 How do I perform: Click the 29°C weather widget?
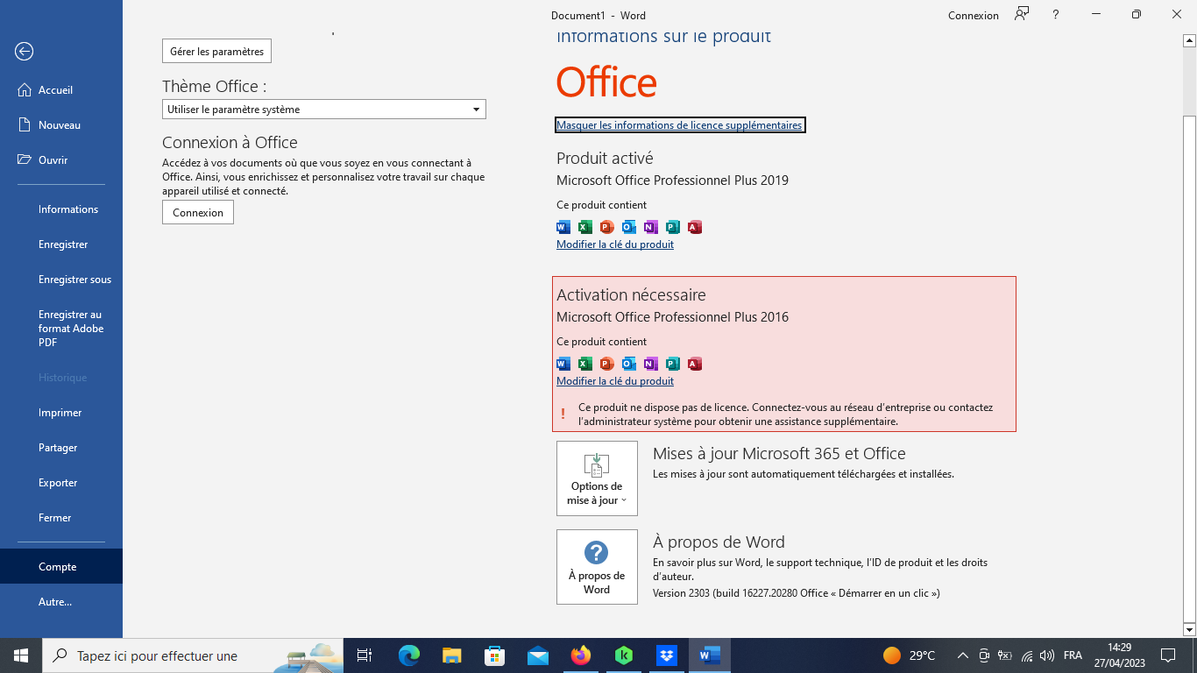(x=910, y=655)
